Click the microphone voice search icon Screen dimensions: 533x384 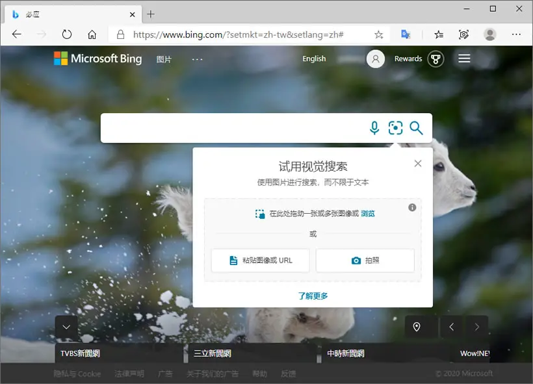coord(374,128)
